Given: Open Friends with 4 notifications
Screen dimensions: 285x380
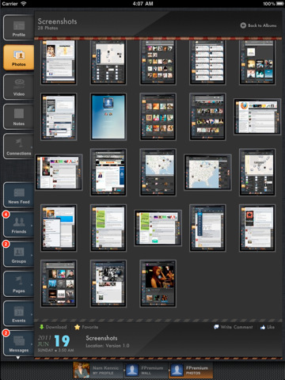Looking at the screenshot, I should [x=18, y=225].
